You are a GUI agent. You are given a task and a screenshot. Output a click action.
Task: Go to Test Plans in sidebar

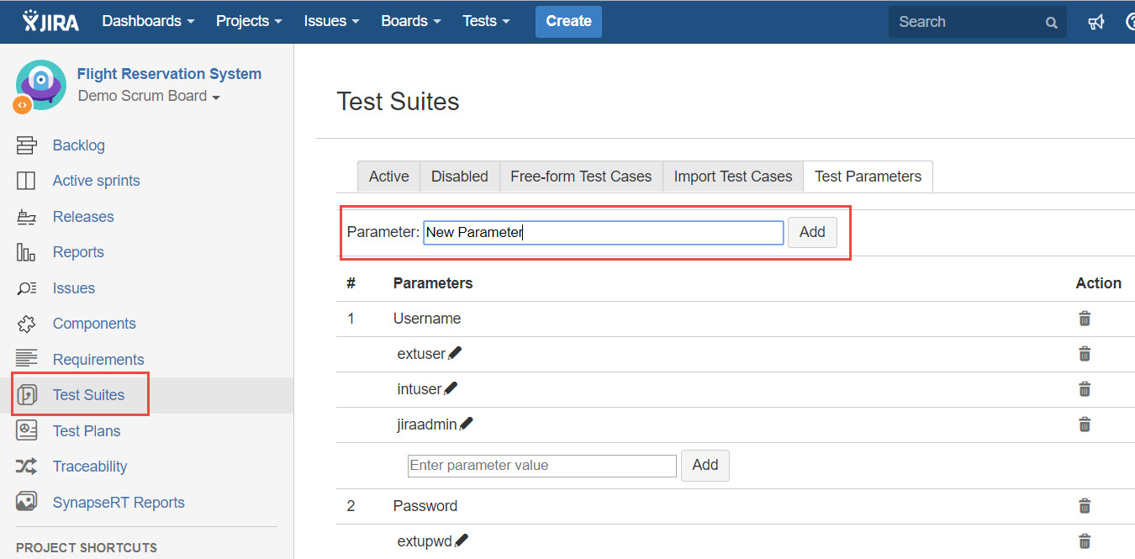[x=86, y=430]
